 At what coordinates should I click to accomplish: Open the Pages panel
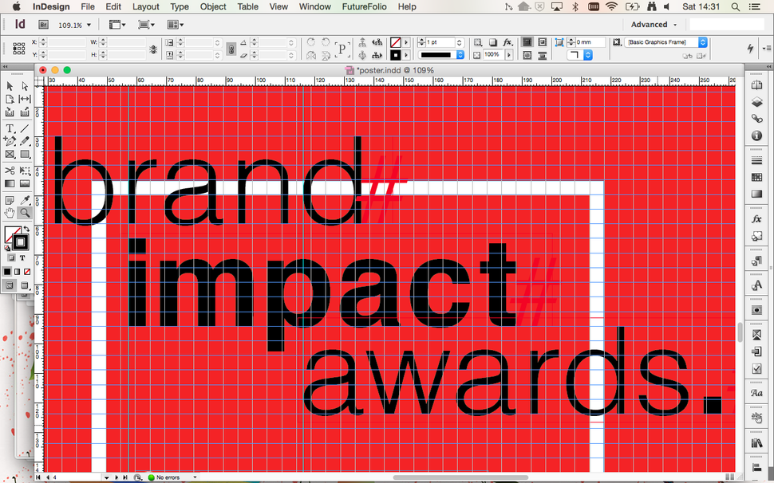click(x=756, y=86)
